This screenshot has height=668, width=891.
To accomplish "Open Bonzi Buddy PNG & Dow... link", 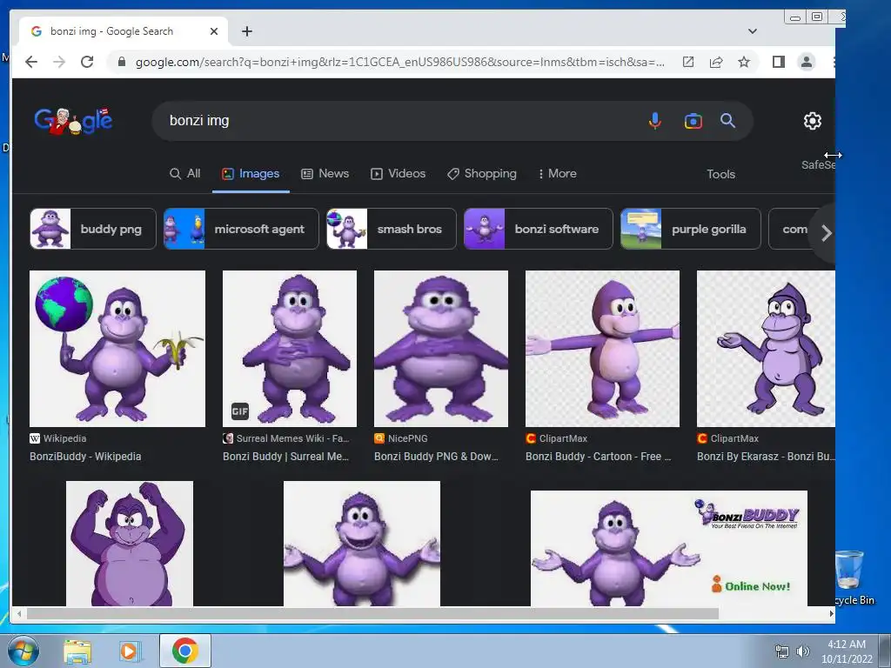I will pos(436,456).
